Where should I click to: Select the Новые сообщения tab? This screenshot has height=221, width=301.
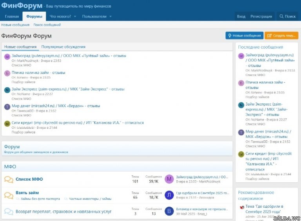(20, 47)
